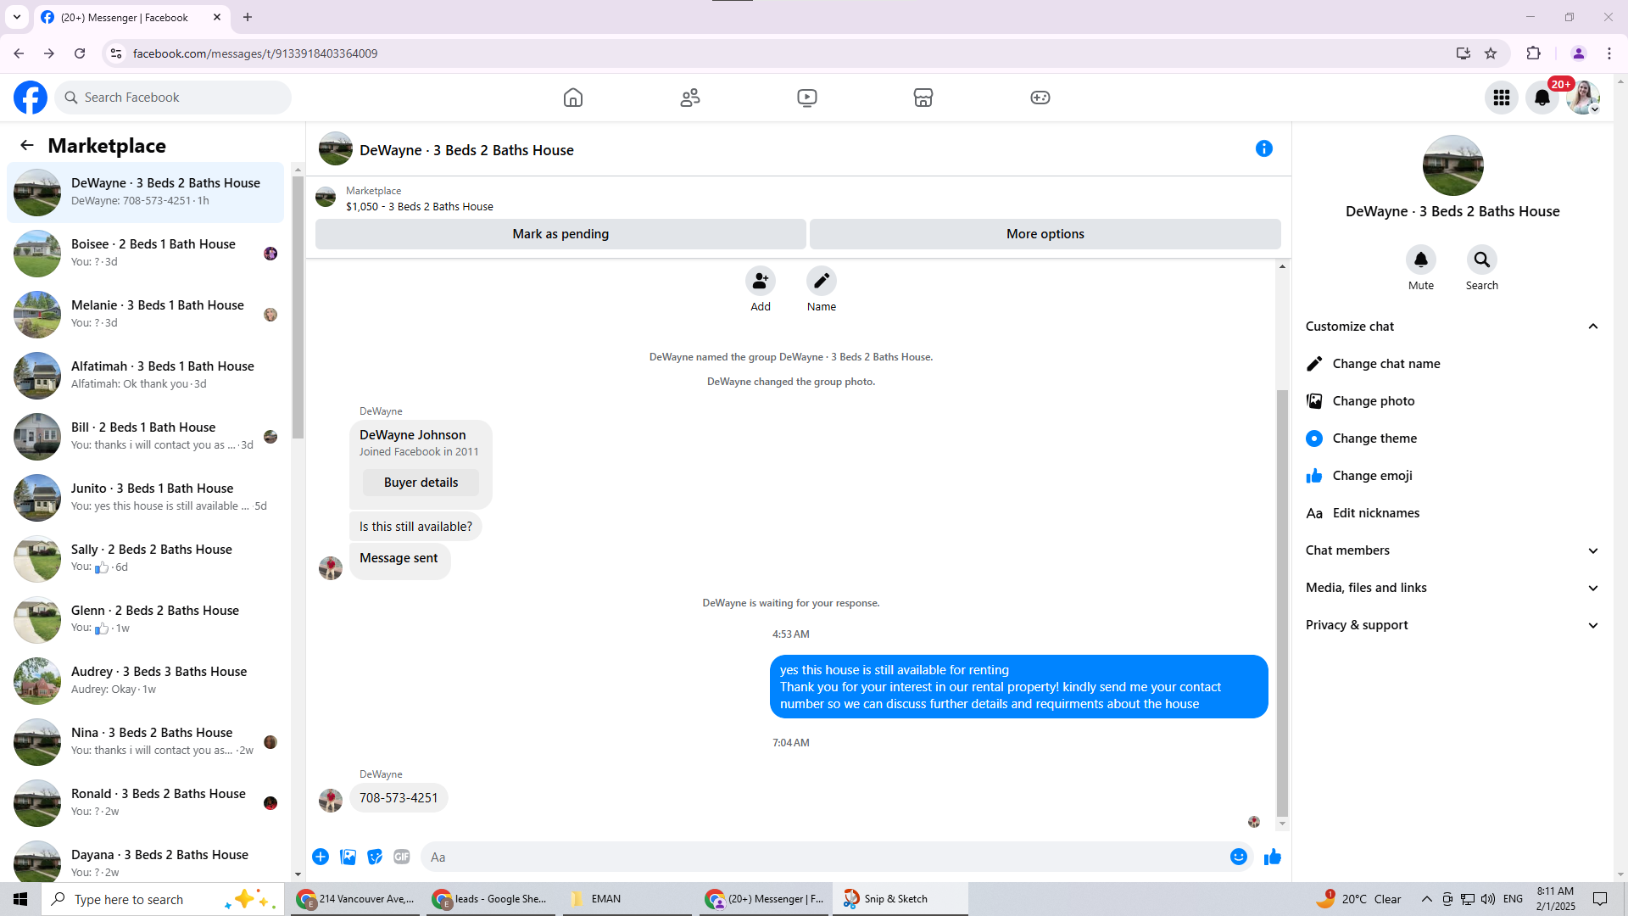The height and width of the screenshot is (916, 1628).
Task: Click the Gaming icon in top bar
Action: tap(1040, 98)
